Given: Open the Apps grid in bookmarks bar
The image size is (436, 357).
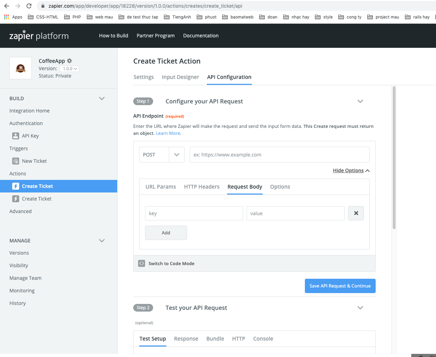Looking at the screenshot, I should pos(7,17).
